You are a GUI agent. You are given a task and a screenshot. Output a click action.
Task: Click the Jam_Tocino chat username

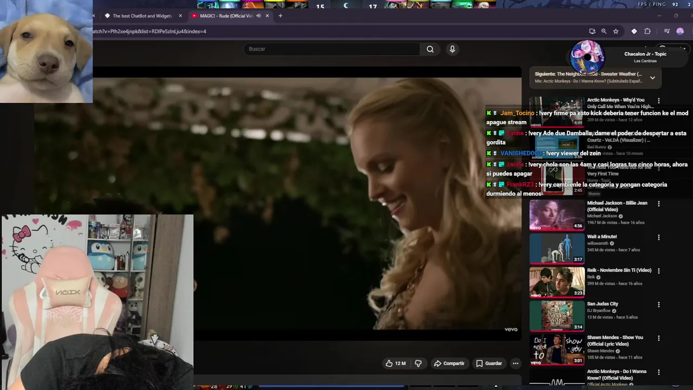tap(517, 113)
